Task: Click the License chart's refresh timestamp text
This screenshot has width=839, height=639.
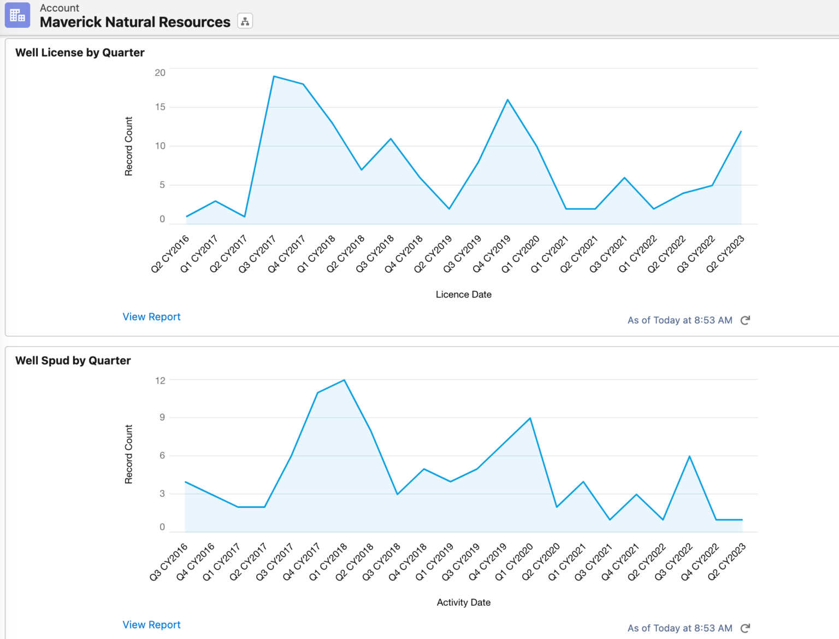Action: 680,320
